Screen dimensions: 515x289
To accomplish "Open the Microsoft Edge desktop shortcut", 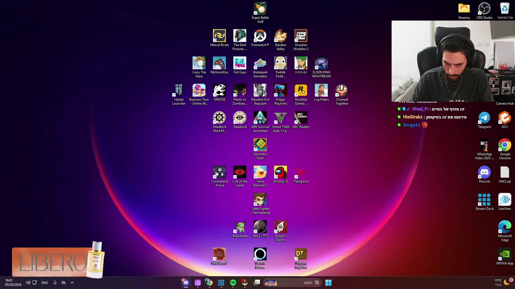I will tap(505, 231).
